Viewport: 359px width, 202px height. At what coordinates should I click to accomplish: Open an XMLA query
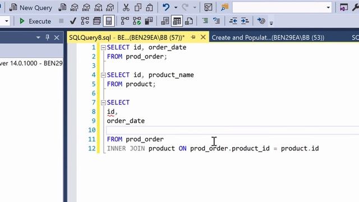coord(98,7)
